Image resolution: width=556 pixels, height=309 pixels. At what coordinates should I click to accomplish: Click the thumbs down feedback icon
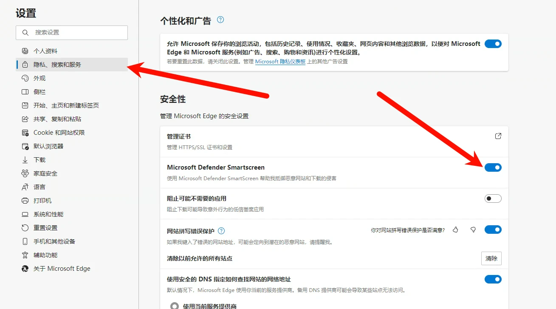point(473,230)
